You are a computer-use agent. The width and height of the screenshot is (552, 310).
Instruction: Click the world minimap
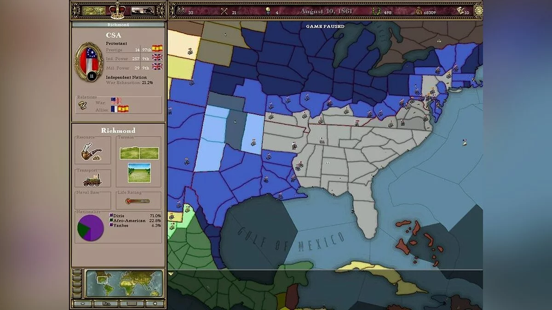coord(124,284)
